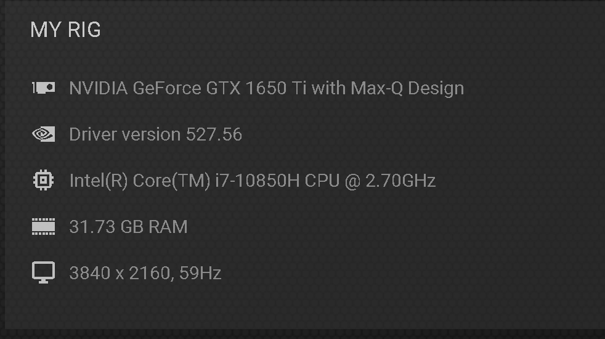
Task: Click the 527.56 driver number
Action: (x=214, y=134)
